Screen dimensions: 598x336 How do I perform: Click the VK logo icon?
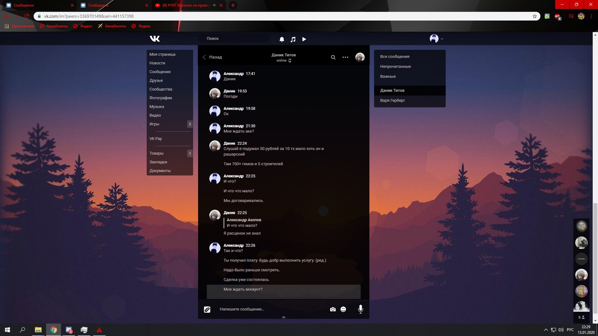pos(155,39)
